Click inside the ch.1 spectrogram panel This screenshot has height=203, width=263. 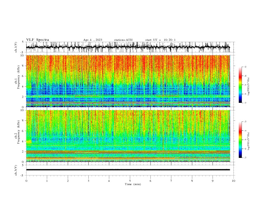coord(128,81)
